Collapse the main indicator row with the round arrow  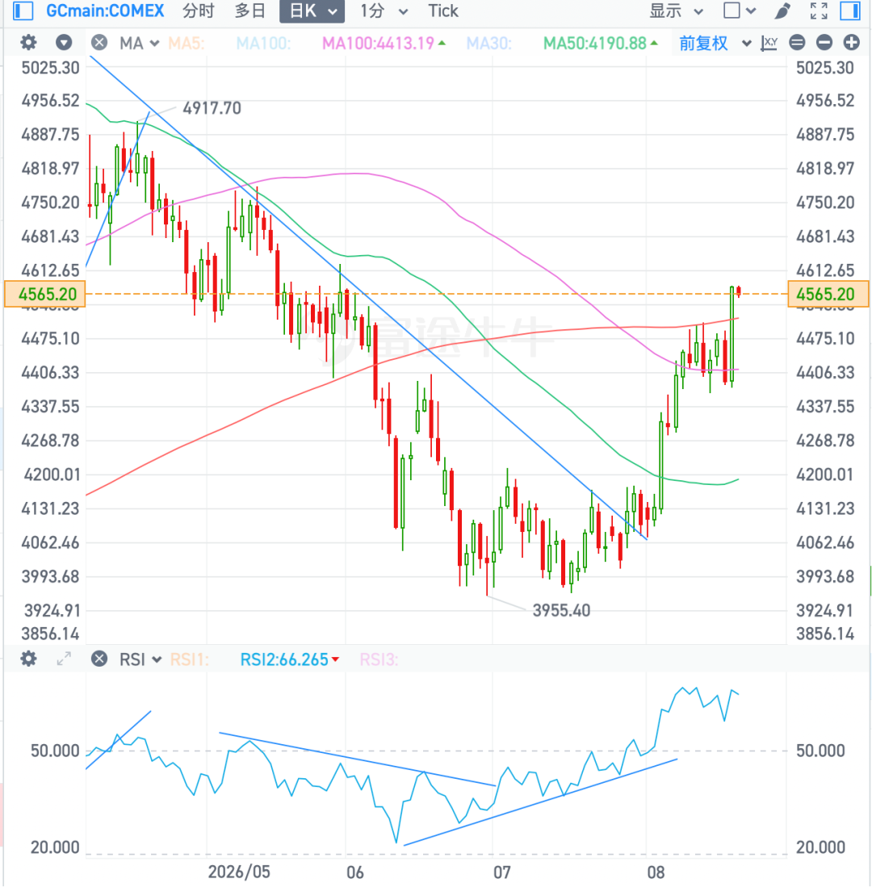(x=64, y=43)
